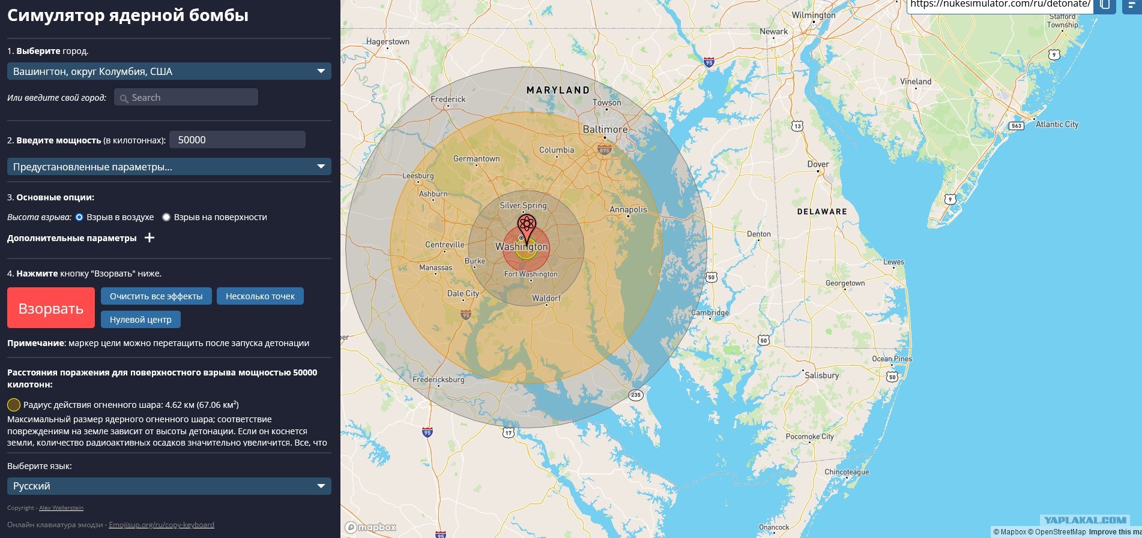Click the Симулятор ядерной бомбы title
This screenshot has width=1142, height=538.
[x=128, y=16]
